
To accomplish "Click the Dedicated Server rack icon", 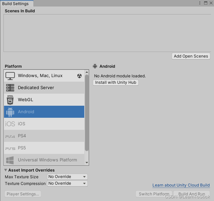I will point(10,88).
